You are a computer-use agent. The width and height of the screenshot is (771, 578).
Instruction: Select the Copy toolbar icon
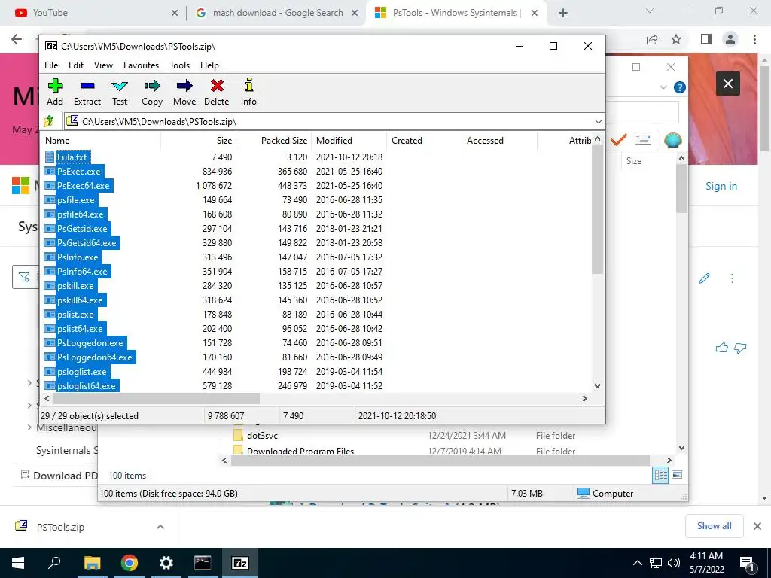click(152, 91)
